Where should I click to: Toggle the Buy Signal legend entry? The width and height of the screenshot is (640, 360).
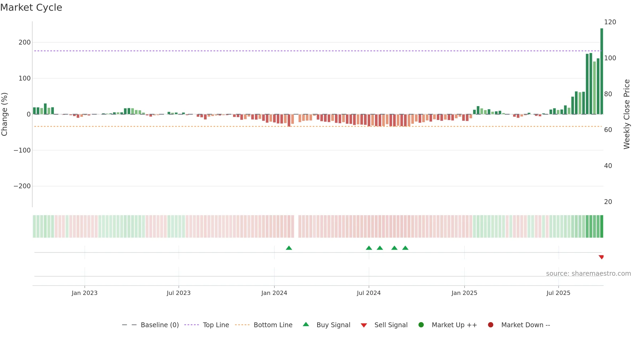pos(326,325)
